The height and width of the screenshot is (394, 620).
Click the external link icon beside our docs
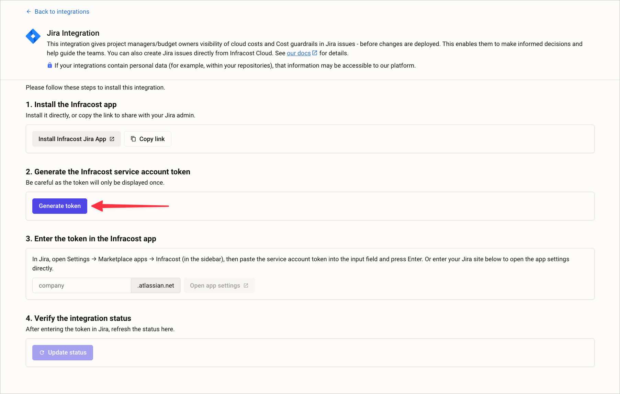[315, 53]
